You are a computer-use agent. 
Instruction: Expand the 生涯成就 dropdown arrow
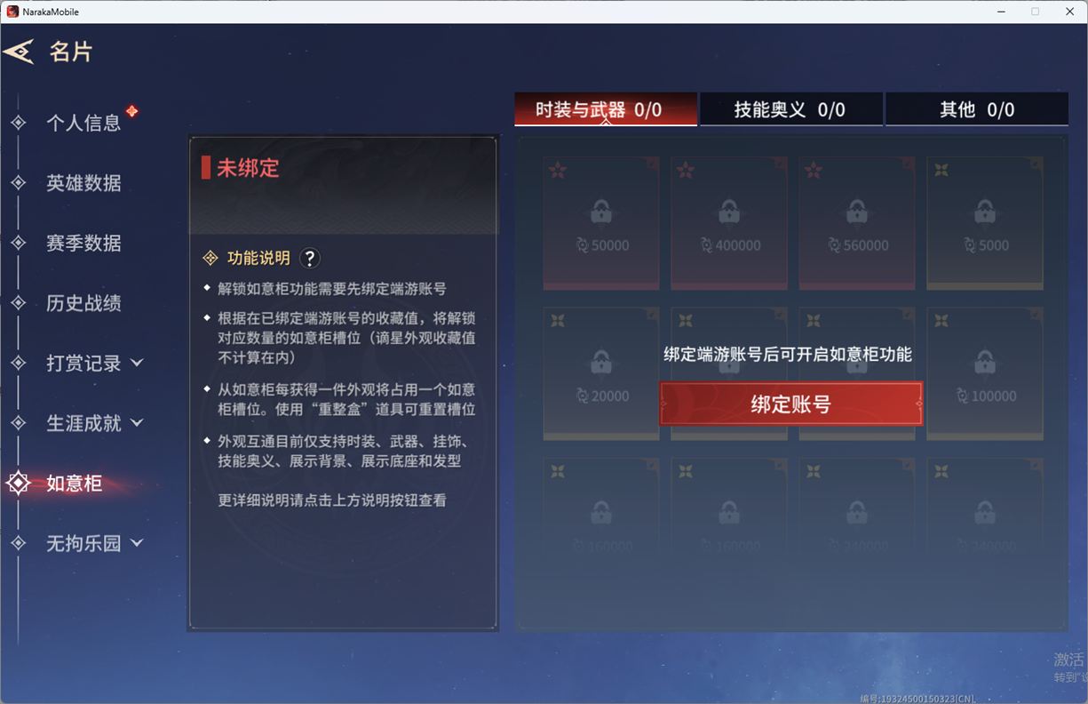(x=137, y=423)
